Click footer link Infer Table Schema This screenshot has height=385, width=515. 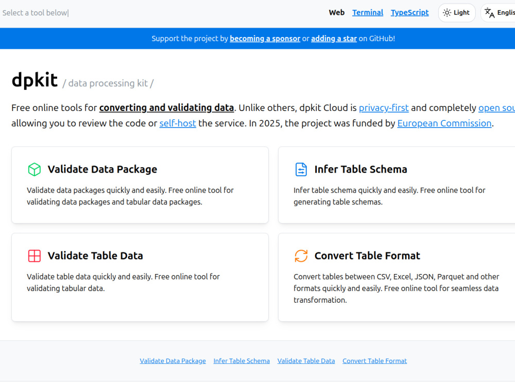242,361
